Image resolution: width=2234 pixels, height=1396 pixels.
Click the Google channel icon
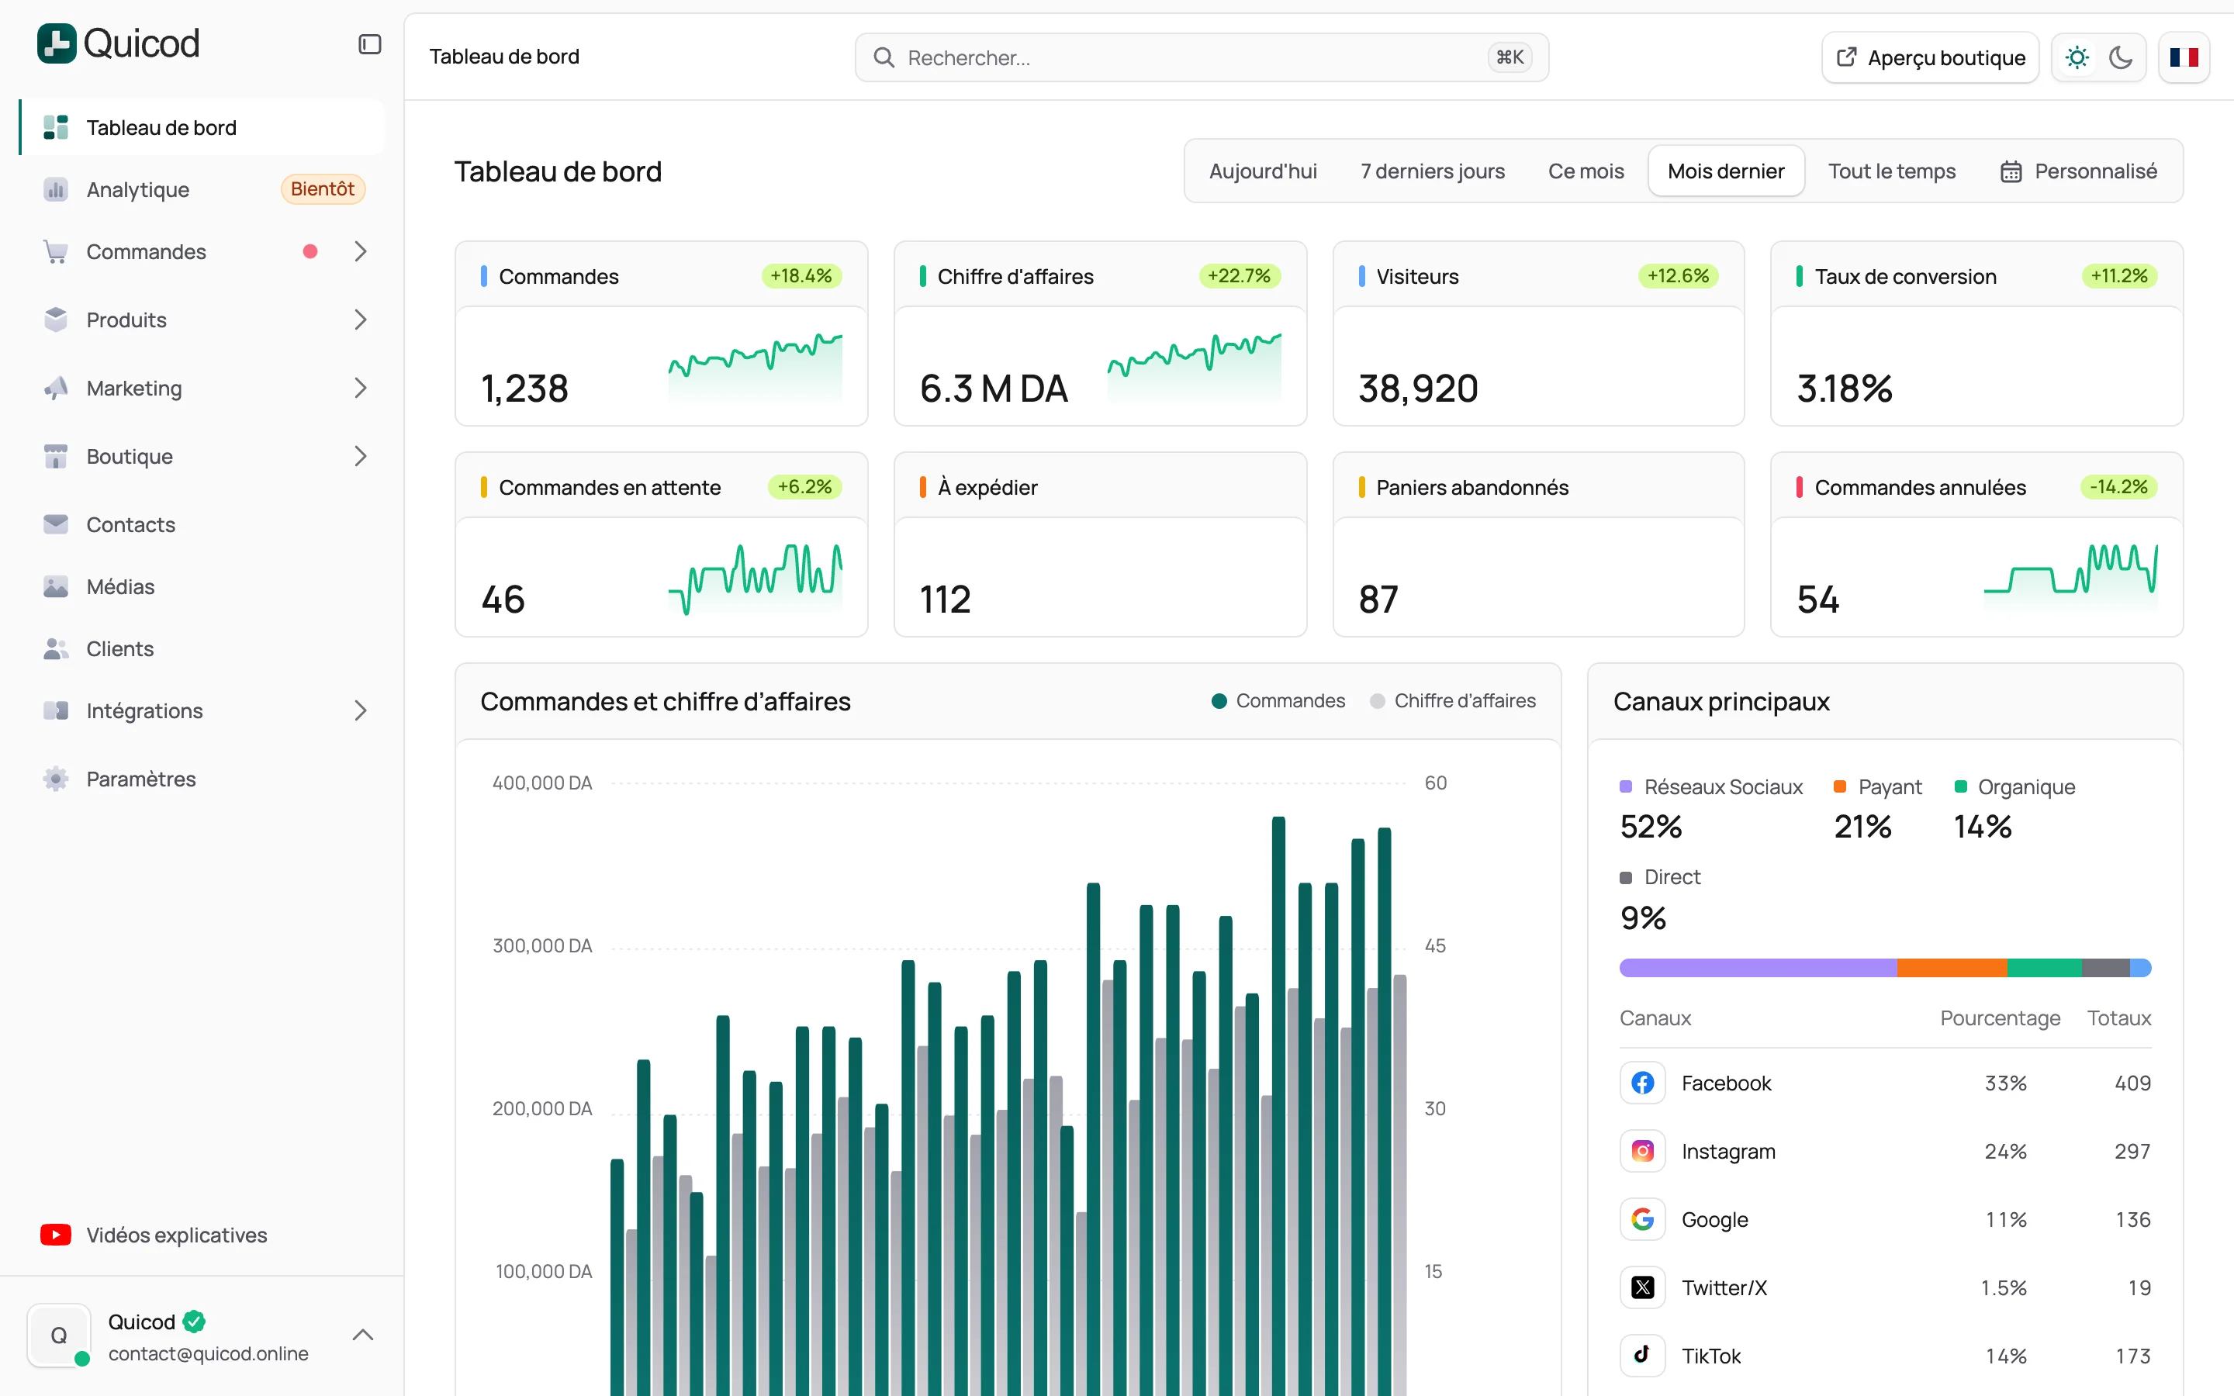tap(1642, 1218)
